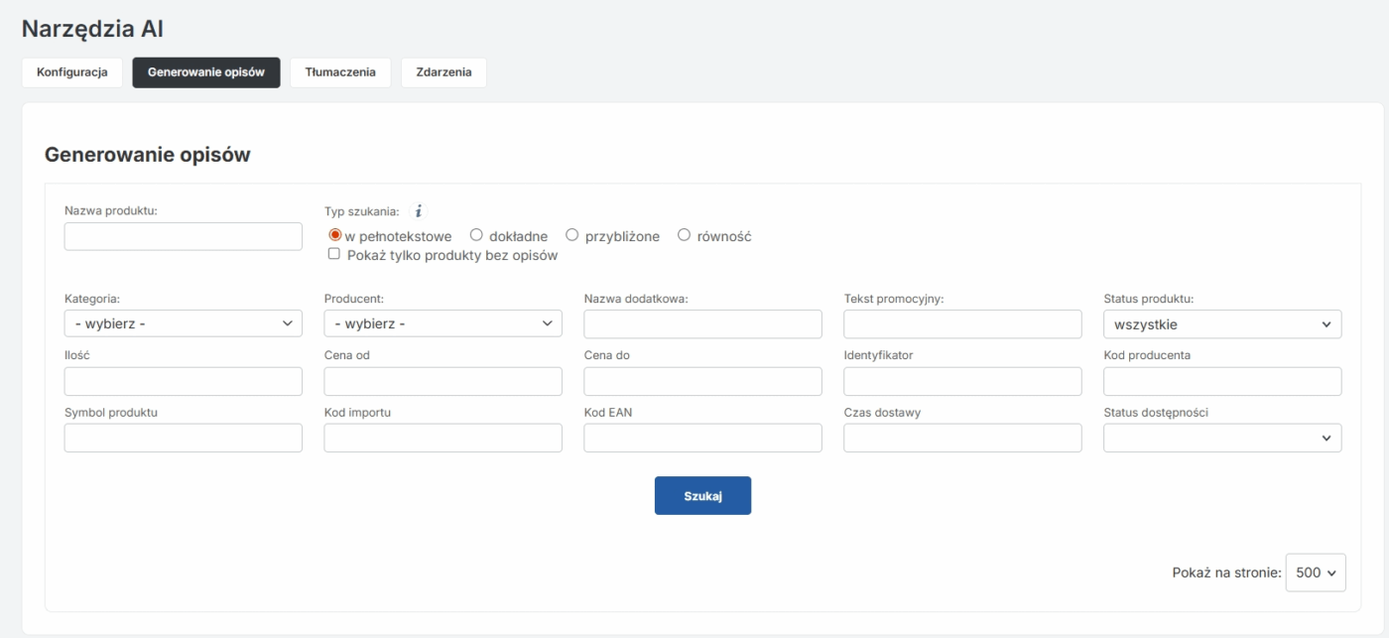The height and width of the screenshot is (638, 1389).
Task: Select the Generowanie opisów tab
Action: tap(206, 72)
